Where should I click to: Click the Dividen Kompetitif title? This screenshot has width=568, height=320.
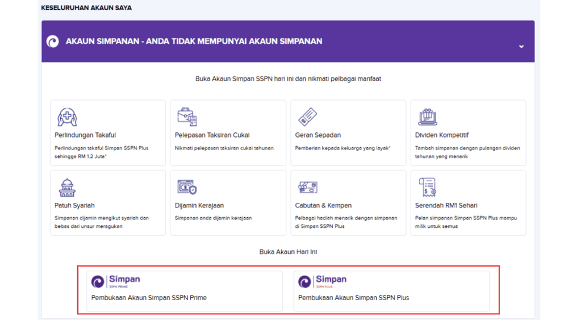click(441, 135)
